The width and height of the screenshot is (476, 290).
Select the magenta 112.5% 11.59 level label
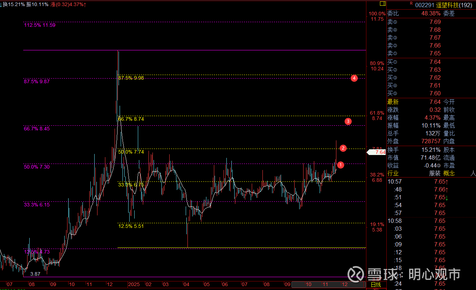40,25
